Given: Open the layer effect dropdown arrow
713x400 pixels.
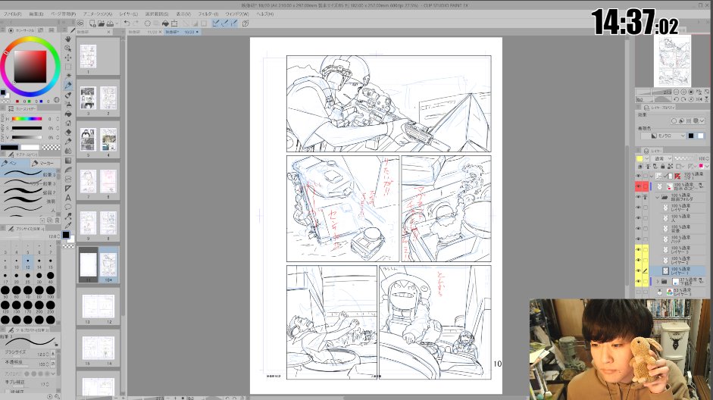Looking at the screenshot, I should [703, 121].
